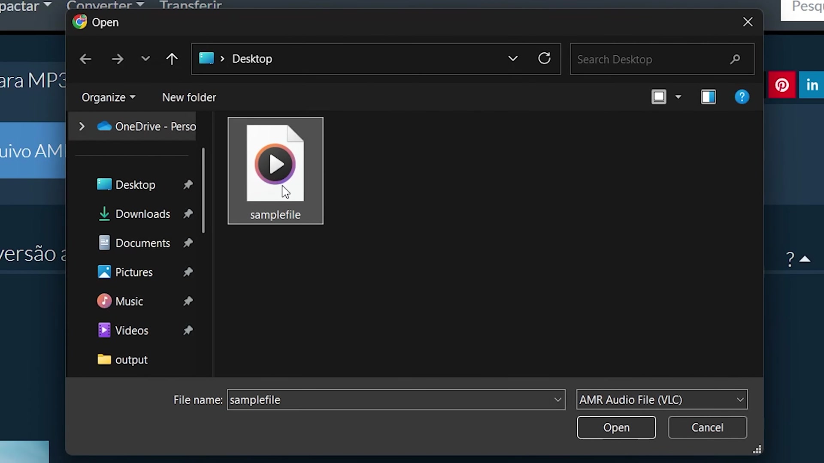Unpin Pictures from Quick access
The width and height of the screenshot is (824, 463).
pos(188,272)
